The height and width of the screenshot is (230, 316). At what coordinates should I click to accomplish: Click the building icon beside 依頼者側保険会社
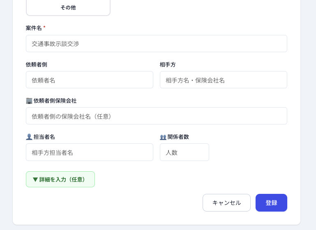(29, 101)
